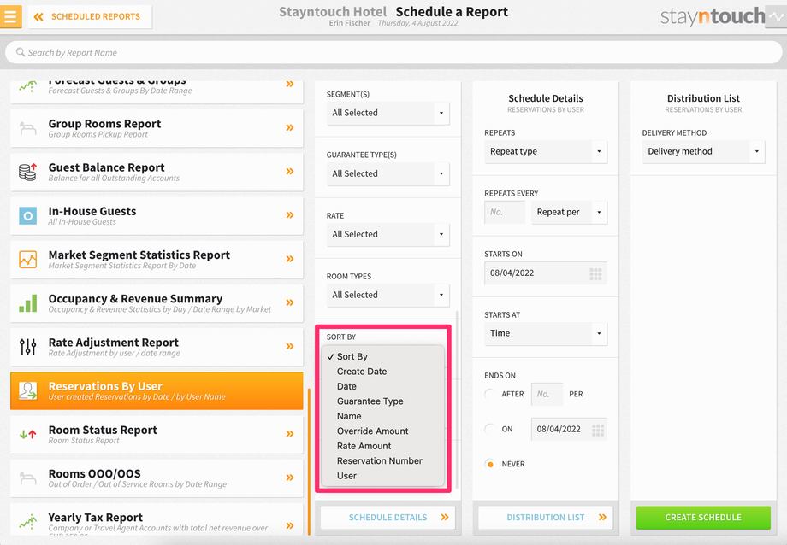
Task: Click the Room Status arrows icon
Action: [x=27, y=434]
